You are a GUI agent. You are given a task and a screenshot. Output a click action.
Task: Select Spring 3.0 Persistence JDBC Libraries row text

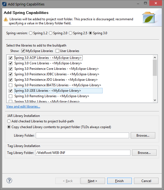coord(57,74)
